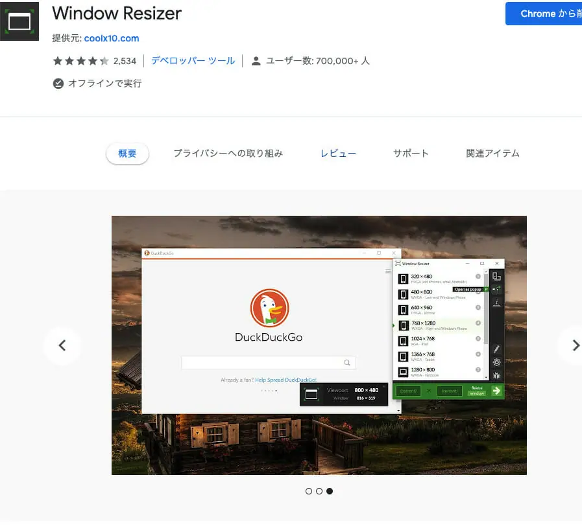Select the second carousel dot indicator

(319, 491)
